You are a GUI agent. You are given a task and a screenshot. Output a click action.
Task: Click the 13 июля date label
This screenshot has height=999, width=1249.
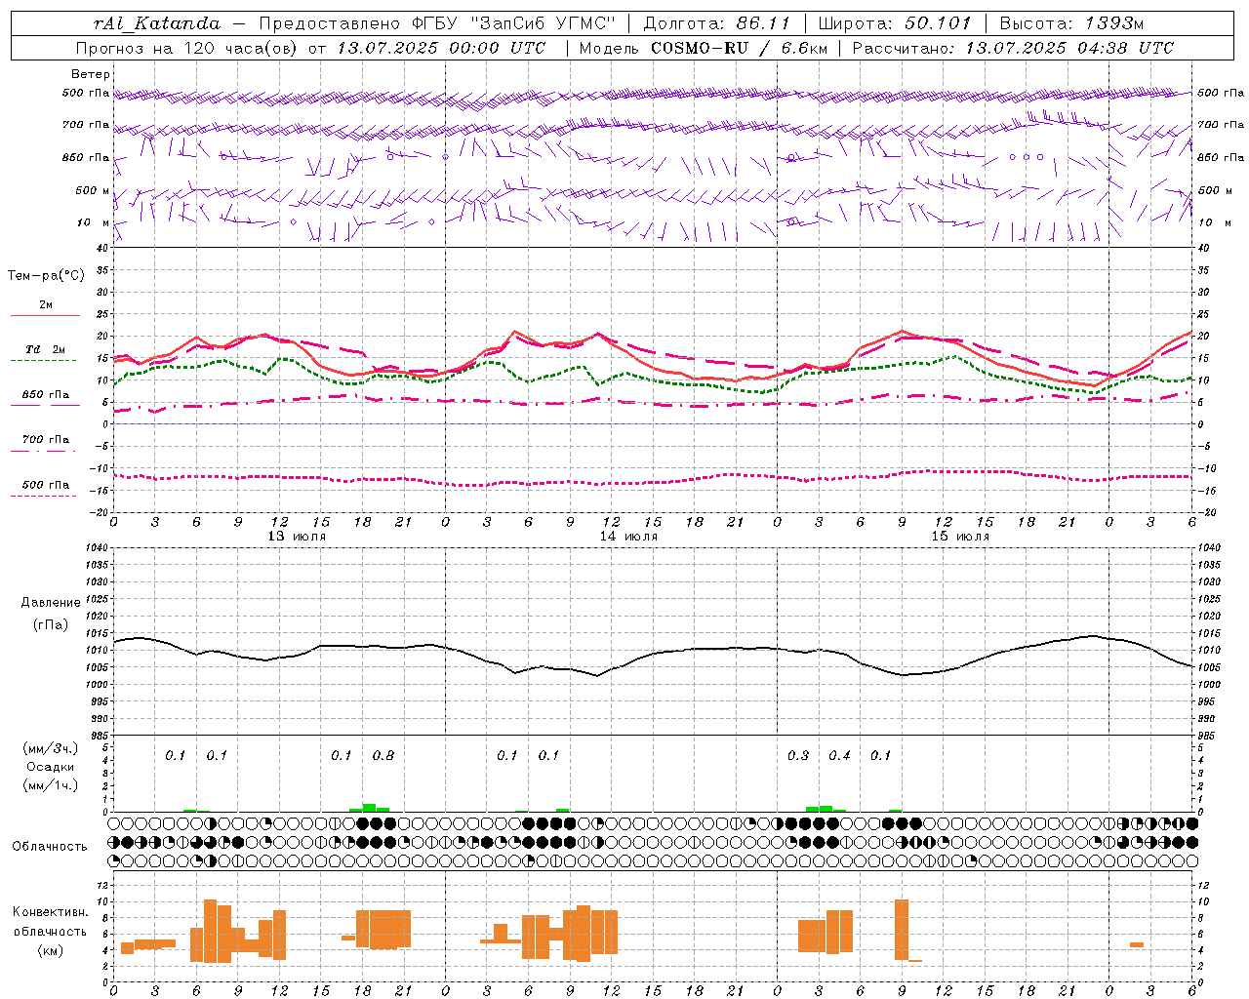click(297, 537)
